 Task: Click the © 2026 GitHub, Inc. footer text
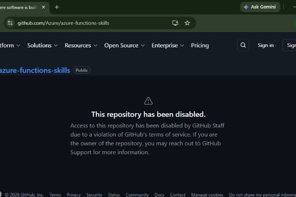click(x=24, y=195)
